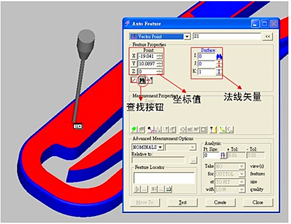Click the Test button
The image size is (291, 224).
click(183, 202)
